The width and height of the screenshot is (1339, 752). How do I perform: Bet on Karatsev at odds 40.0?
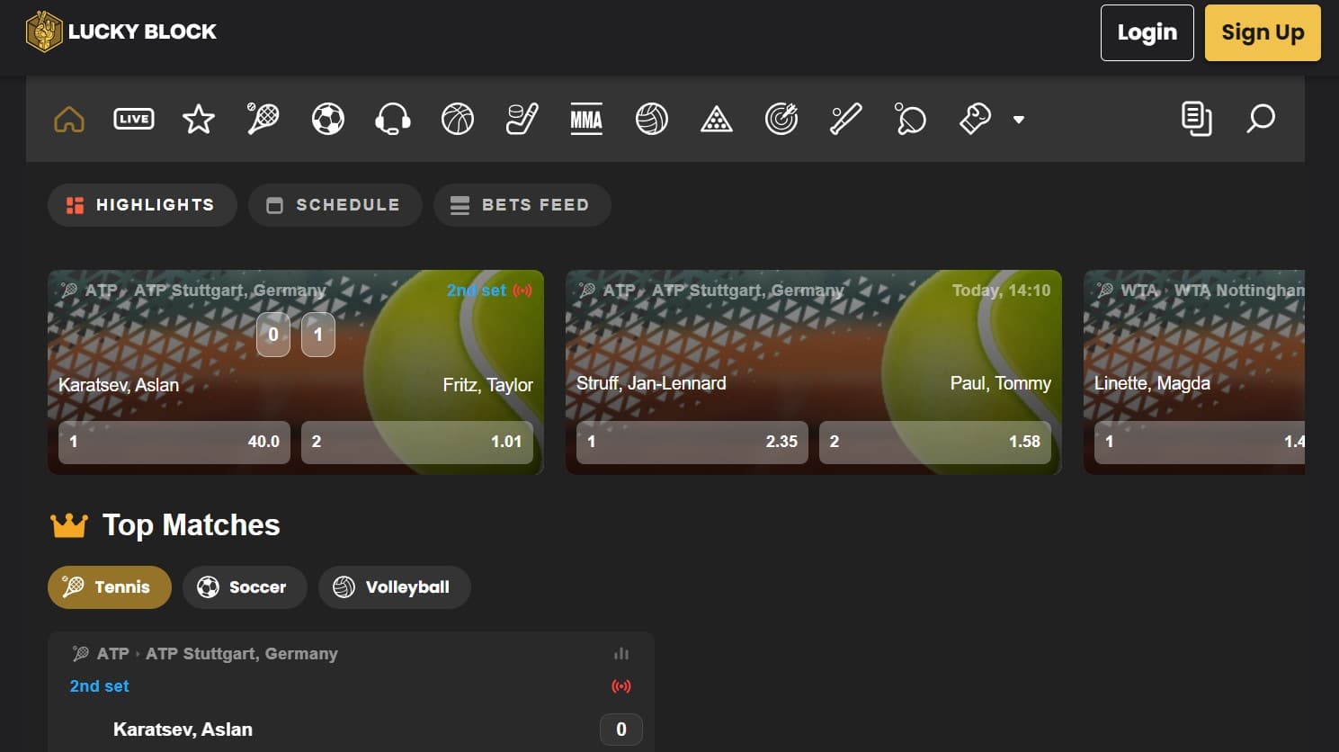point(174,442)
